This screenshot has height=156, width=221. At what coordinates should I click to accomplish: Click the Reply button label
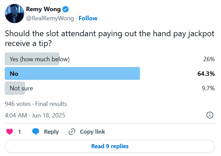click(51, 132)
